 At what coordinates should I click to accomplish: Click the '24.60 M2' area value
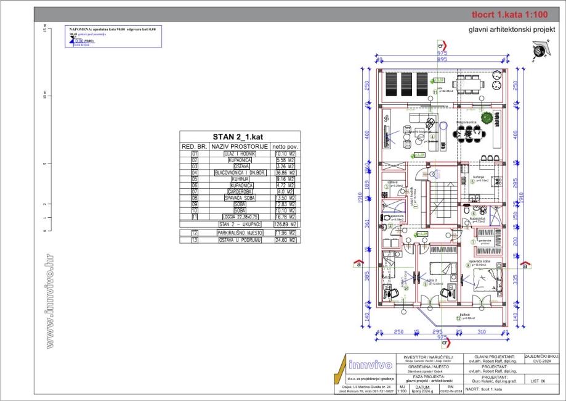coord(285,240)
